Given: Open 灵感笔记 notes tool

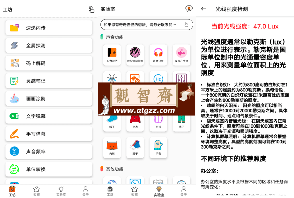Looking at the screenshot, I should tap(49, 81).
